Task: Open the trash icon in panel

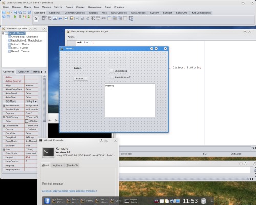Action: coord(203,201)
